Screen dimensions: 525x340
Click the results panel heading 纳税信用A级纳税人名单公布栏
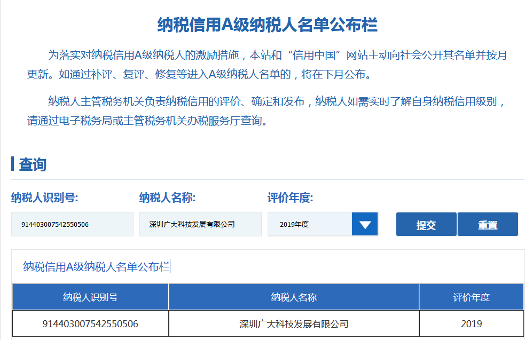(x=97, y=267)
